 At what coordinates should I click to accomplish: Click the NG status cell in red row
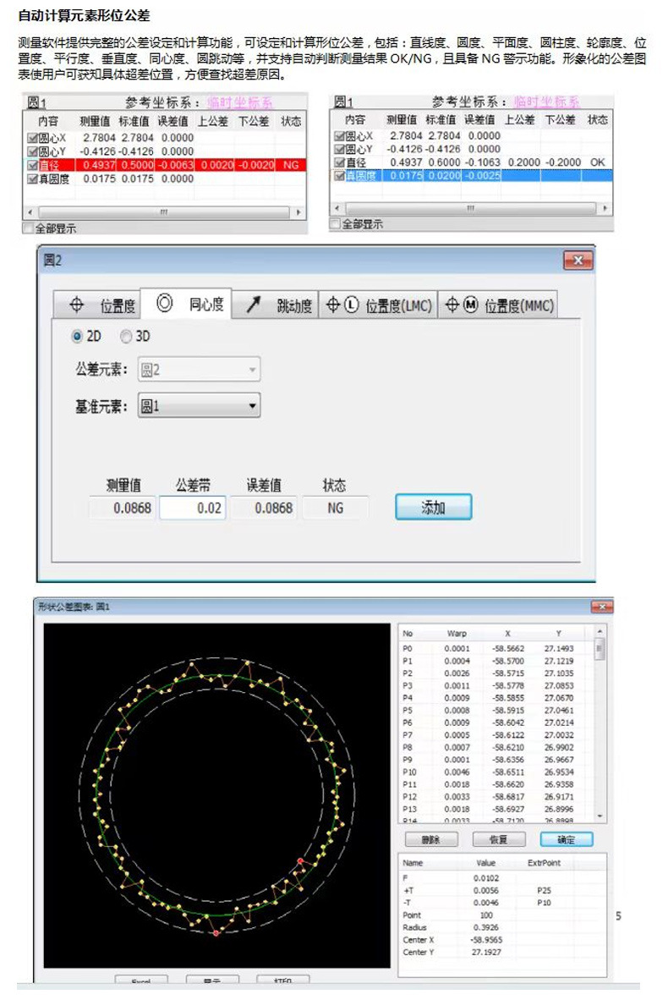(291, 165)
